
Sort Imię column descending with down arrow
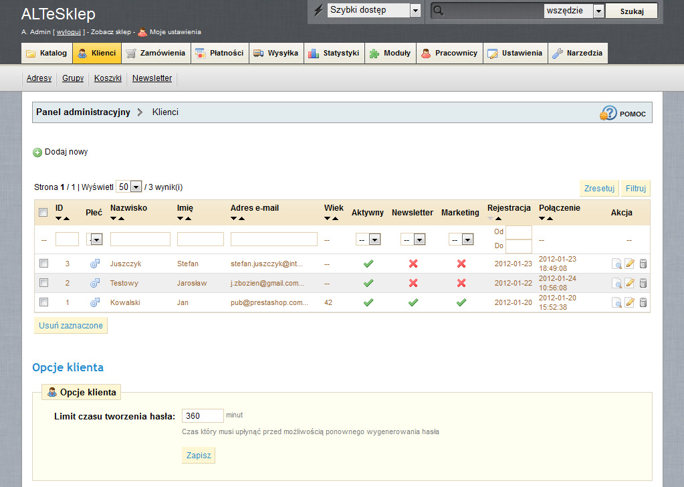click(x=180, y=218)
